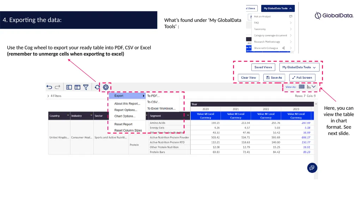Click the Consumer Heal... industry cell
Screen dimensions: 361x203
(x=82, y=137)
